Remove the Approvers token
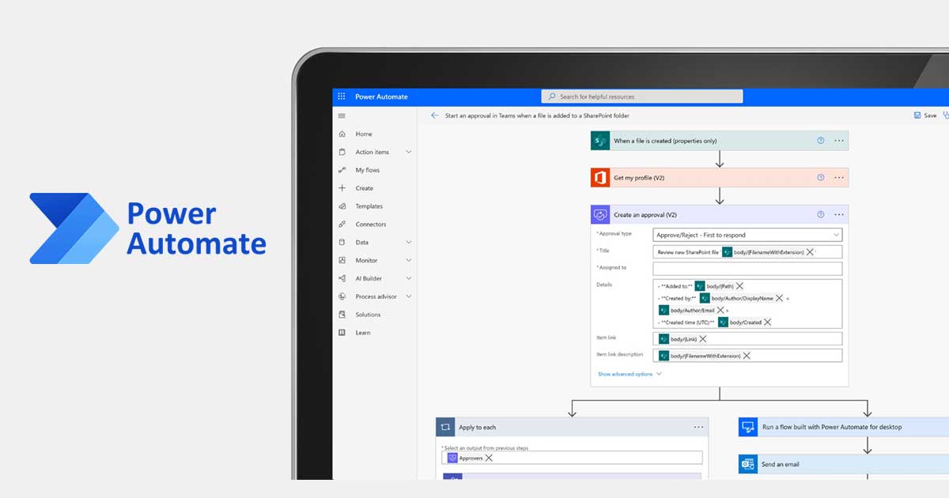Screen dimensions: 949x498 pyautogui.click(x=489, y=458)
